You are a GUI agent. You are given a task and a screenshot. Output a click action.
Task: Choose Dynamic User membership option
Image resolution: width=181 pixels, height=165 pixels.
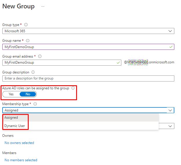(x=14, y=126)
